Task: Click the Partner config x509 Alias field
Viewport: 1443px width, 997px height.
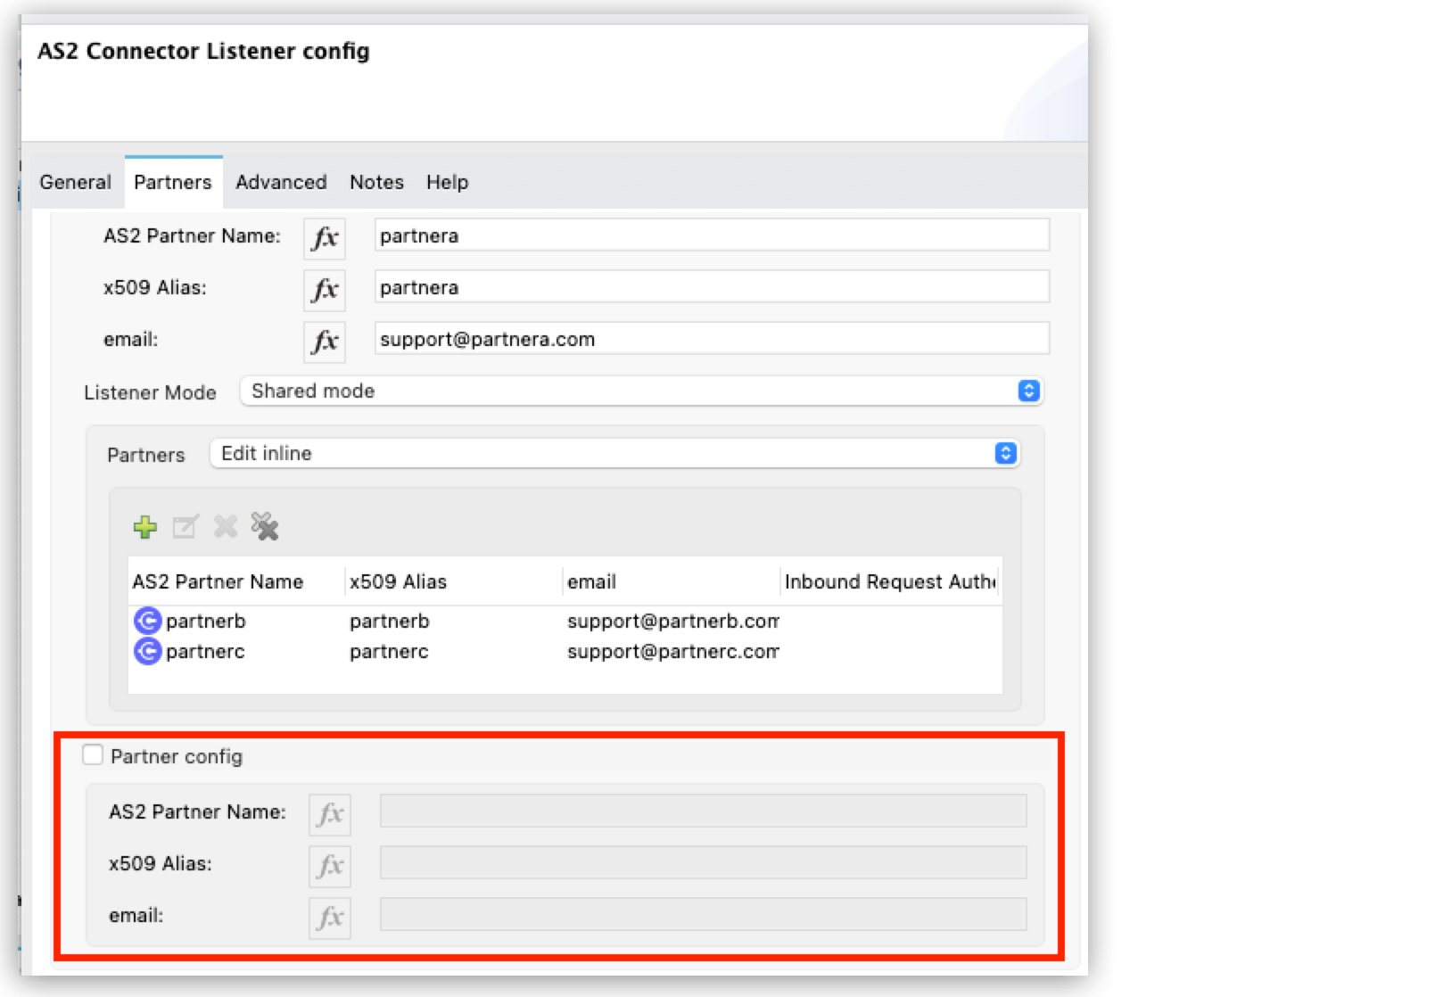Action: pyautogui.click(x=704, y=863)
